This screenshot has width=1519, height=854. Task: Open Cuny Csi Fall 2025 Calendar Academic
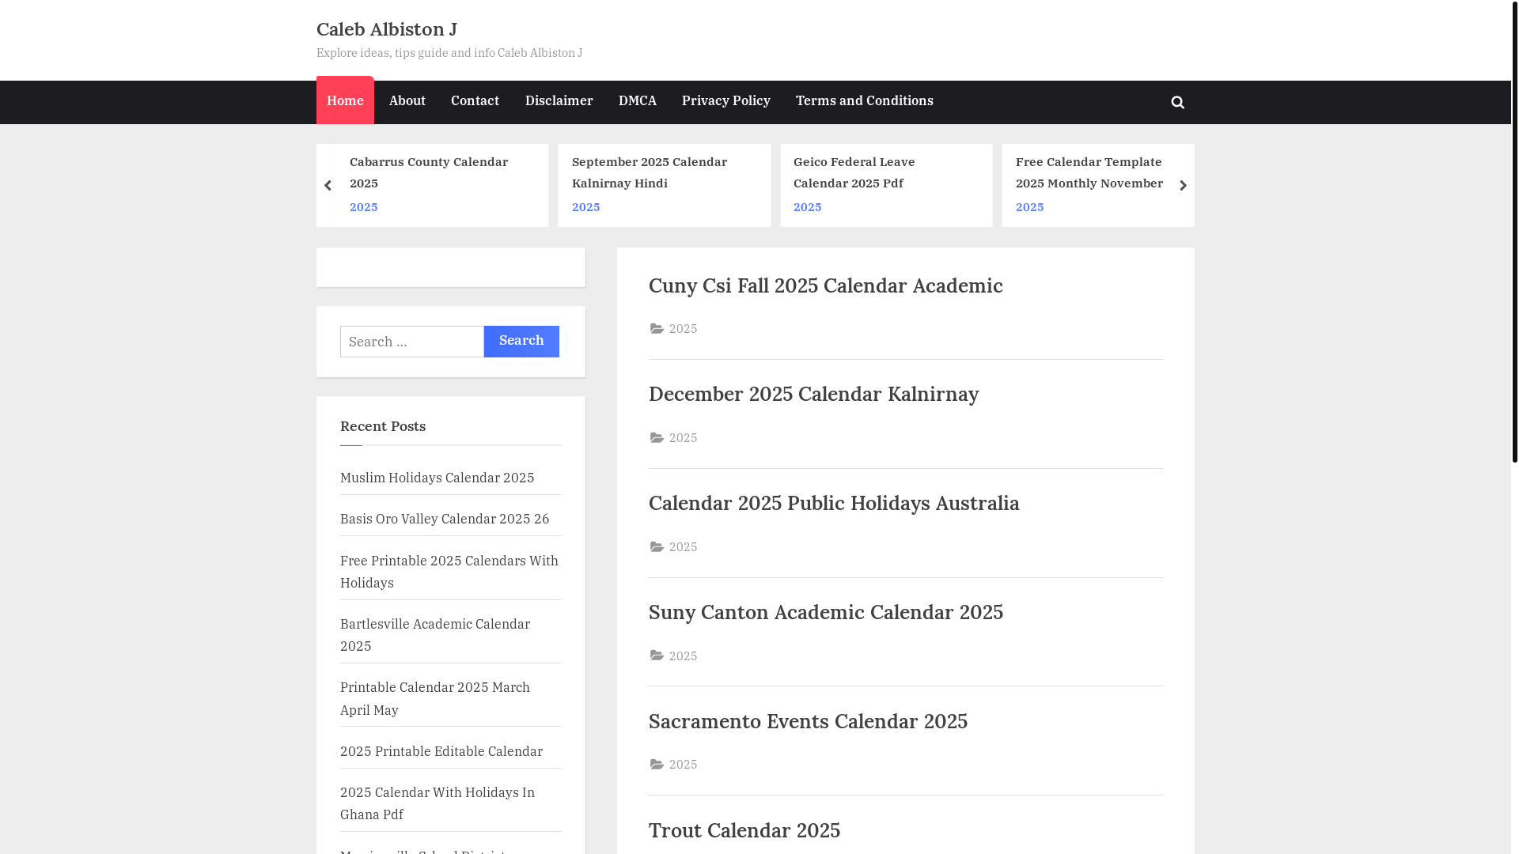(x=826, y=285)
